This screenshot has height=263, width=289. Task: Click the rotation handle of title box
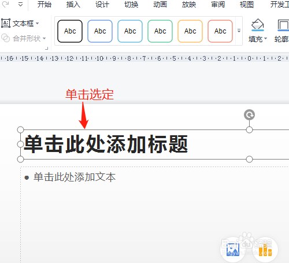249,115
